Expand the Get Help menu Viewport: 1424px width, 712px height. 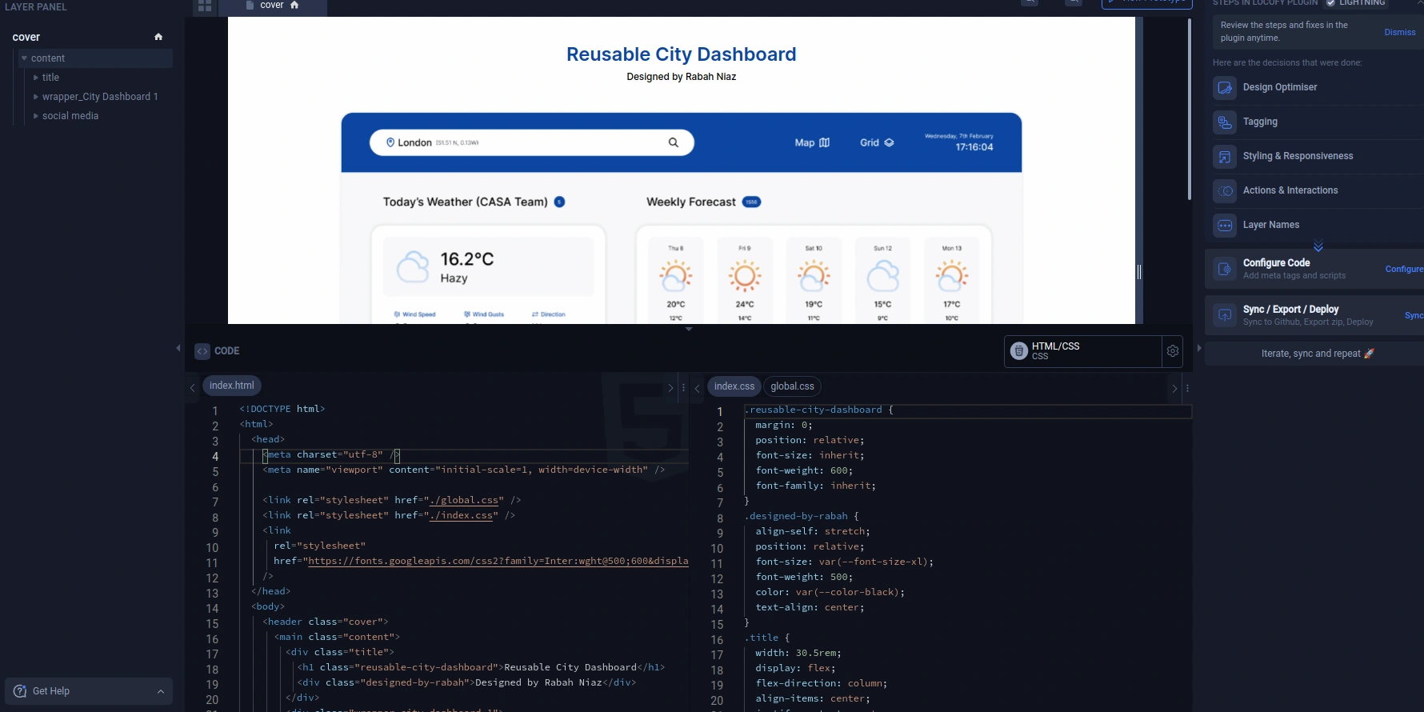coord(160,691)
